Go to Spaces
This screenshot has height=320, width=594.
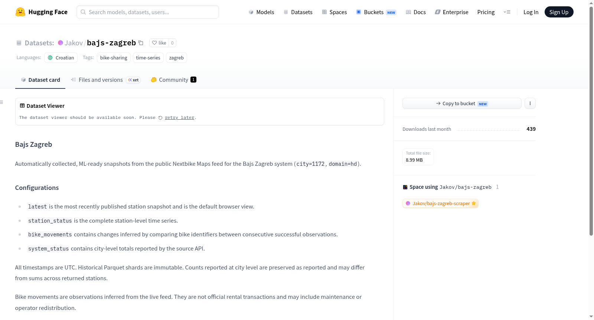[334, 12]
